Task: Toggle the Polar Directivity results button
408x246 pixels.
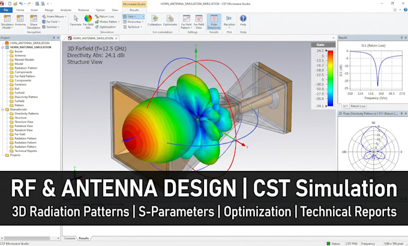Action: pyautogui.click(x=214, y=22)
